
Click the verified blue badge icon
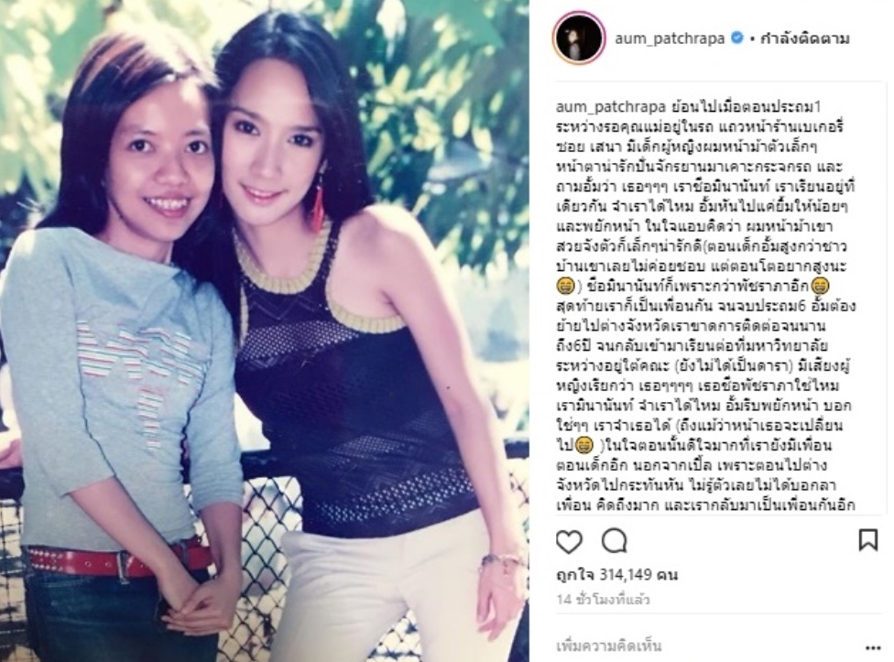pyautogui.click(x=736, y=38)
